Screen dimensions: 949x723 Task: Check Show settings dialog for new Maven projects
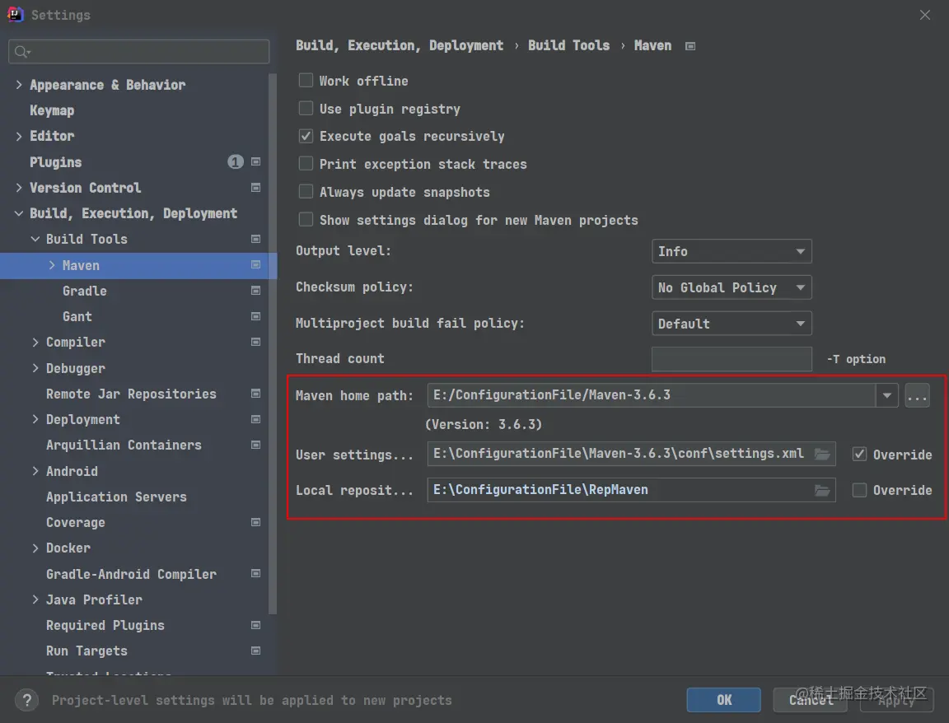tap(306, 219)
